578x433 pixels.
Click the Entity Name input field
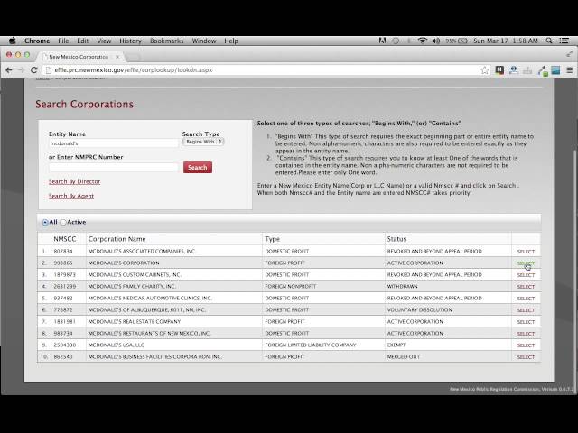click(x=114, y=143)
